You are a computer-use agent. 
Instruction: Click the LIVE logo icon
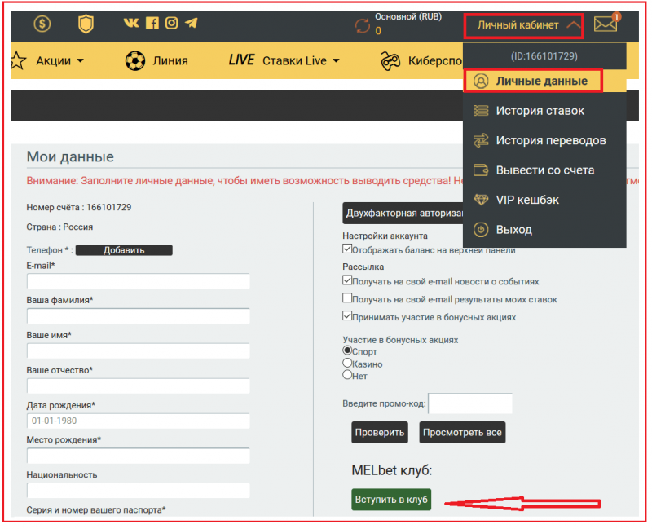[241, 60]
